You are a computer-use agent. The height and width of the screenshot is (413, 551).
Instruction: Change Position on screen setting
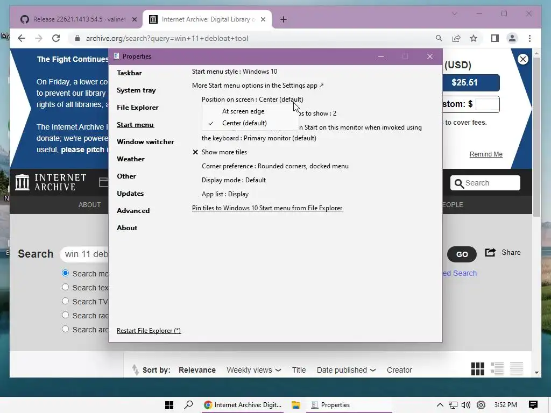252,99
